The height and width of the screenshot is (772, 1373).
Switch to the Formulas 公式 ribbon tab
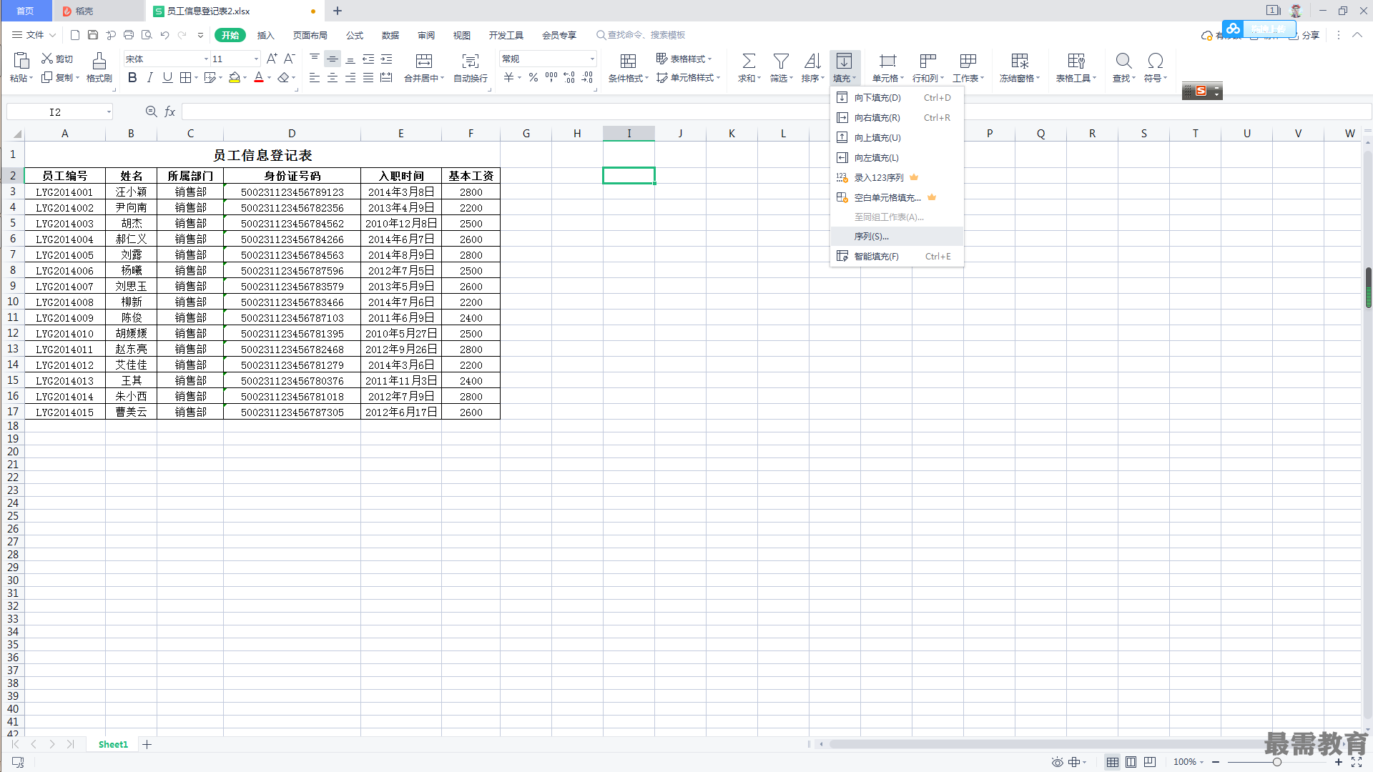[x=355, y=35]
